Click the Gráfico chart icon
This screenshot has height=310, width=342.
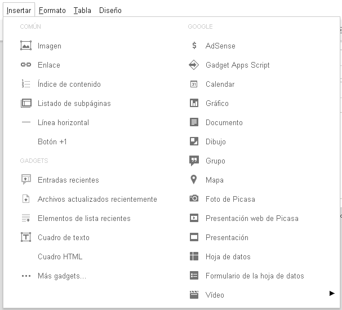(x=194, y=103)
